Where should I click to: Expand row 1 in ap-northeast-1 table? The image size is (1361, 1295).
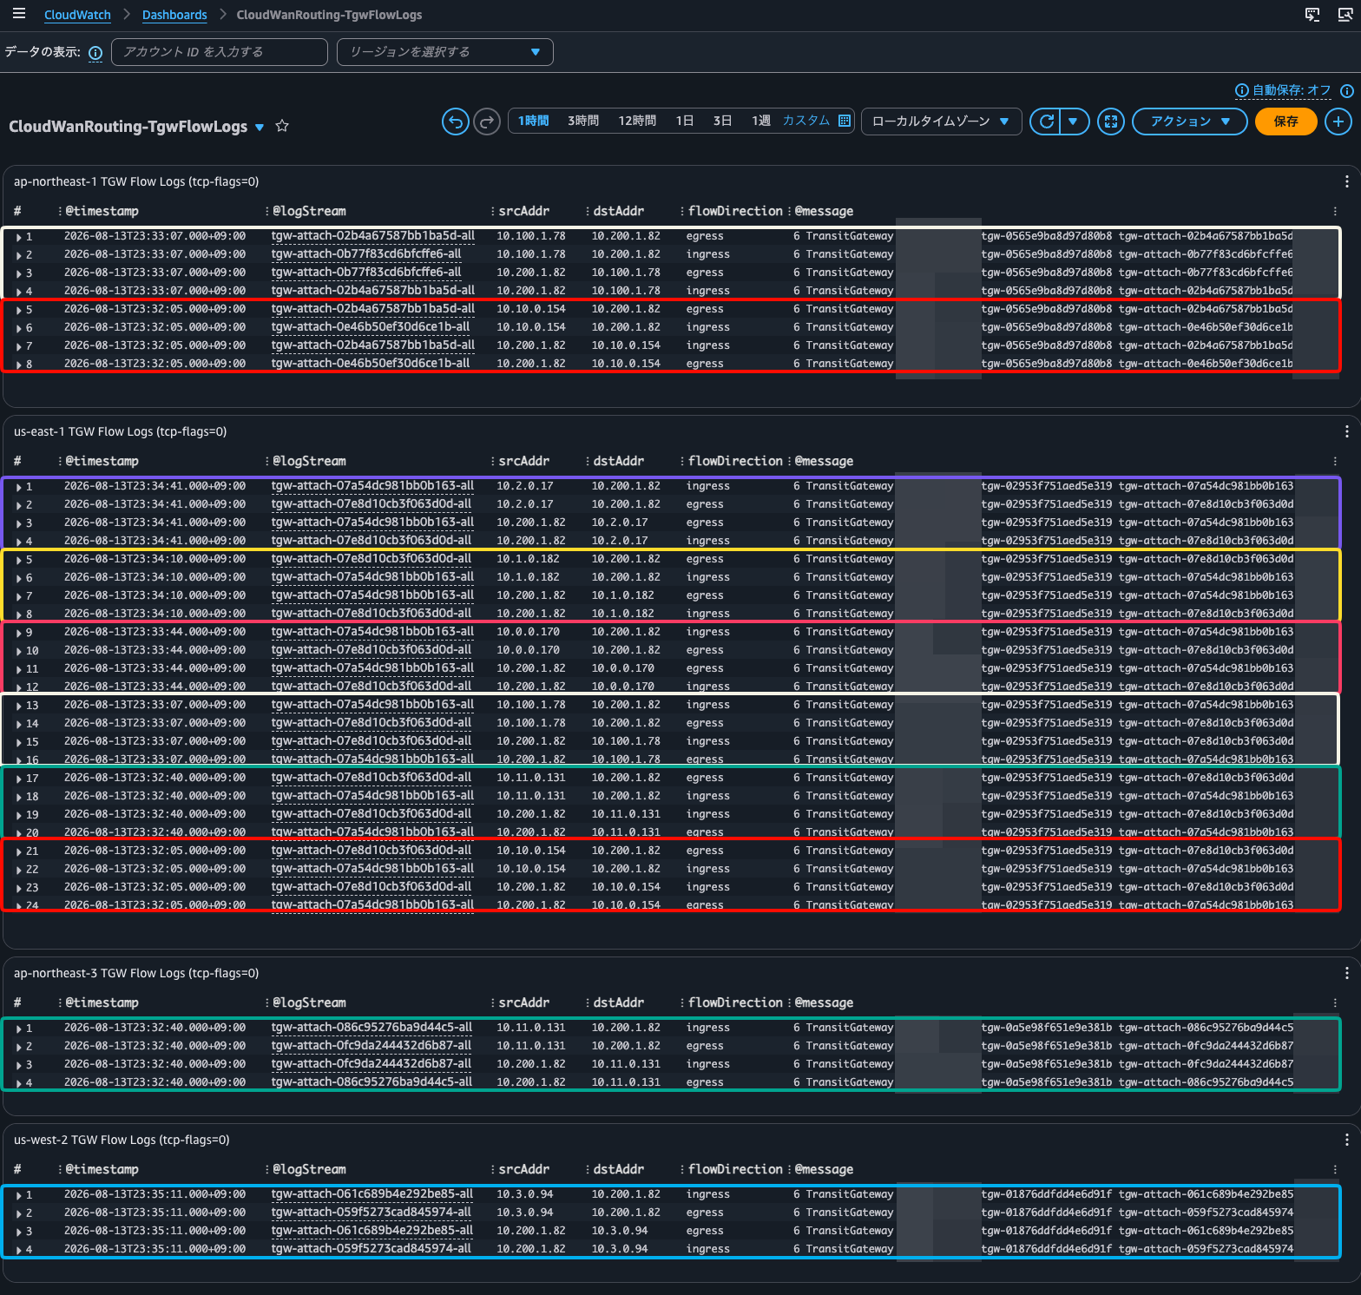point(18,237)
